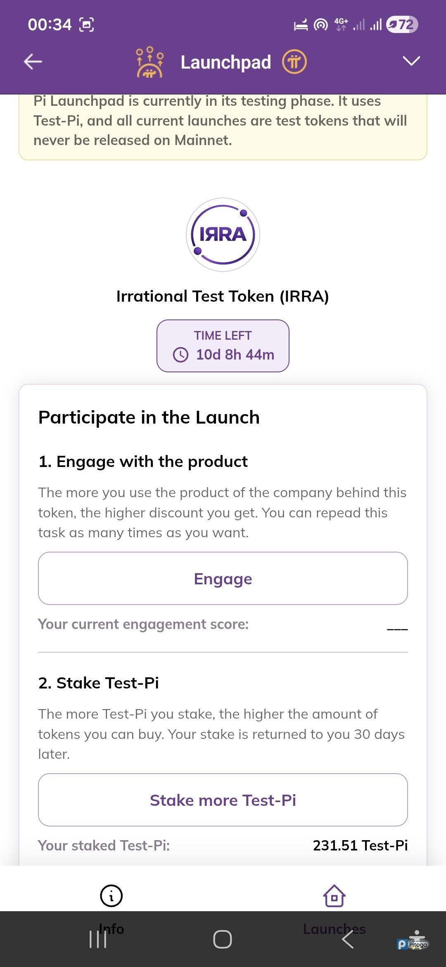Tap the TIME LEFT countdown badge
The height and width of the screenshot is (967, 446).
(223, 346)
